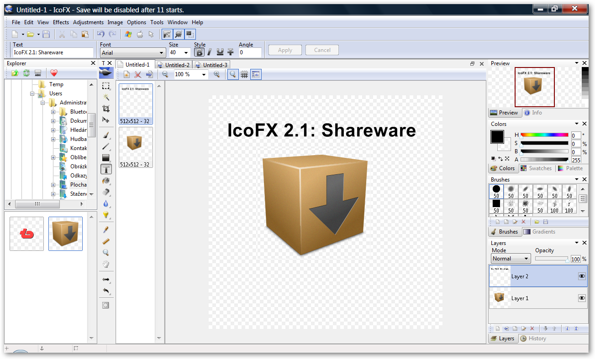This screenshot has height=359, width=595.
Task: Select the eraser tool
Action: (x=106, y=192)
